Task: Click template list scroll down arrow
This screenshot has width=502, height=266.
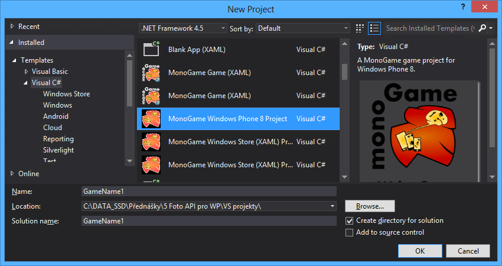Action: coord(344,177)
